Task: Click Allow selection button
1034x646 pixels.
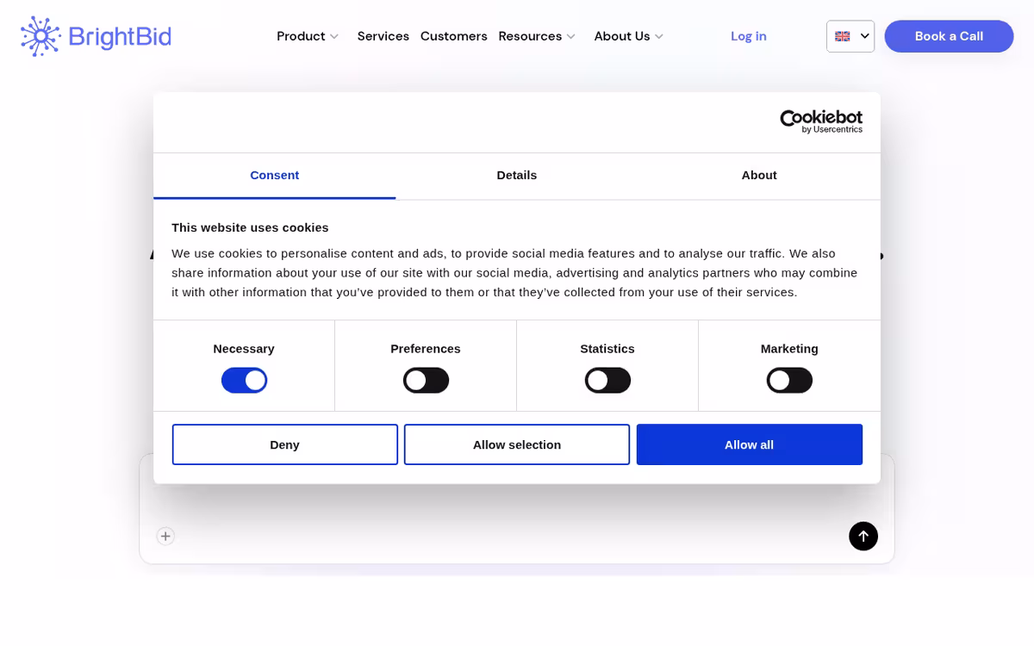Action: [x=517, y=444]
